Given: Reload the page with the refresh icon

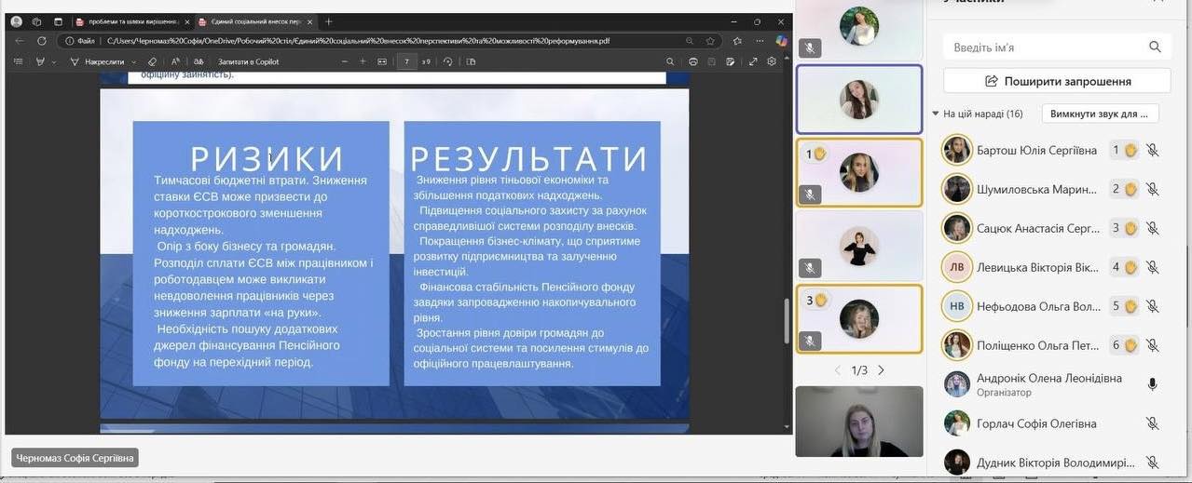Looking at the screenshot, I should tap(42, 41).
